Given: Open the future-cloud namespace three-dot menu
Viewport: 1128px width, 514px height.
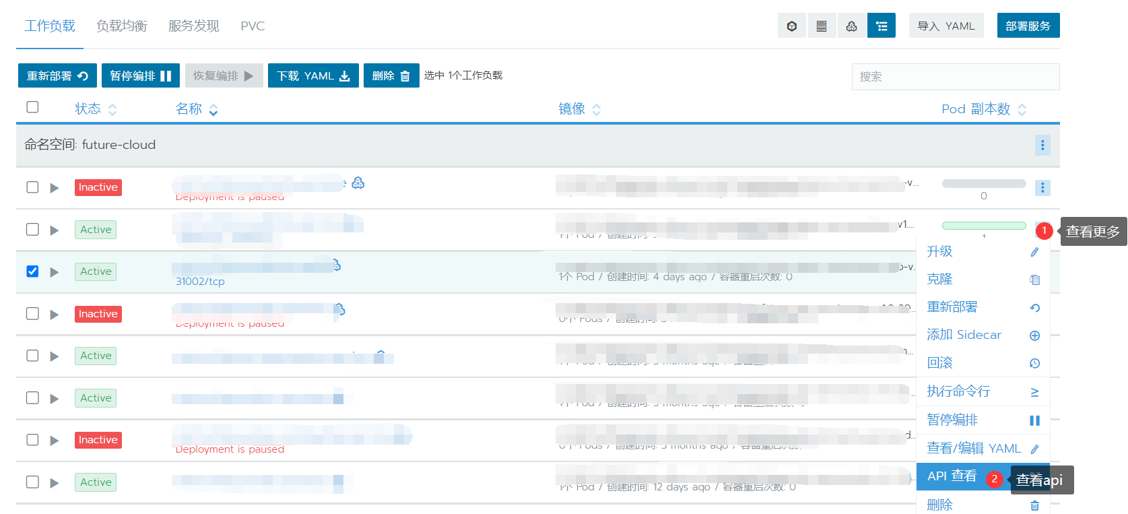Looking at the screenshot, I should tap(1042, 145).
